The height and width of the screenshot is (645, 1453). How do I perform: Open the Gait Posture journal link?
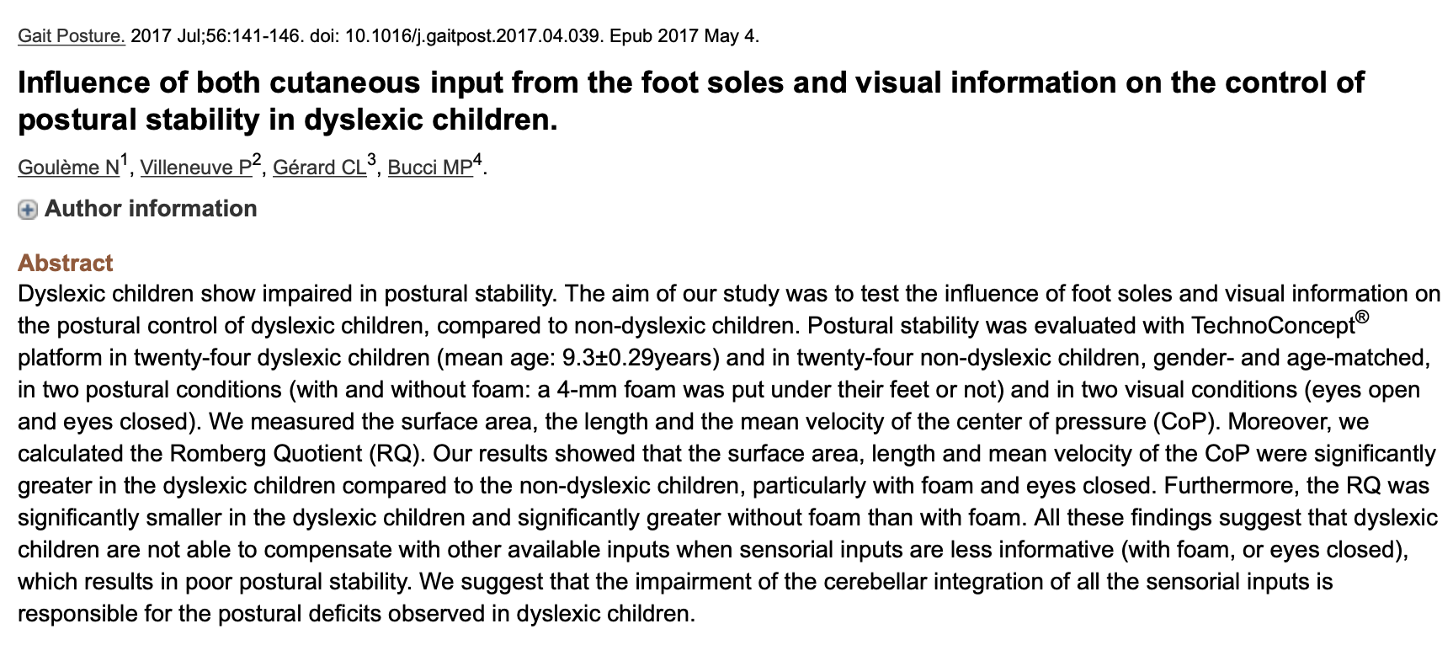tap(72, 36)
